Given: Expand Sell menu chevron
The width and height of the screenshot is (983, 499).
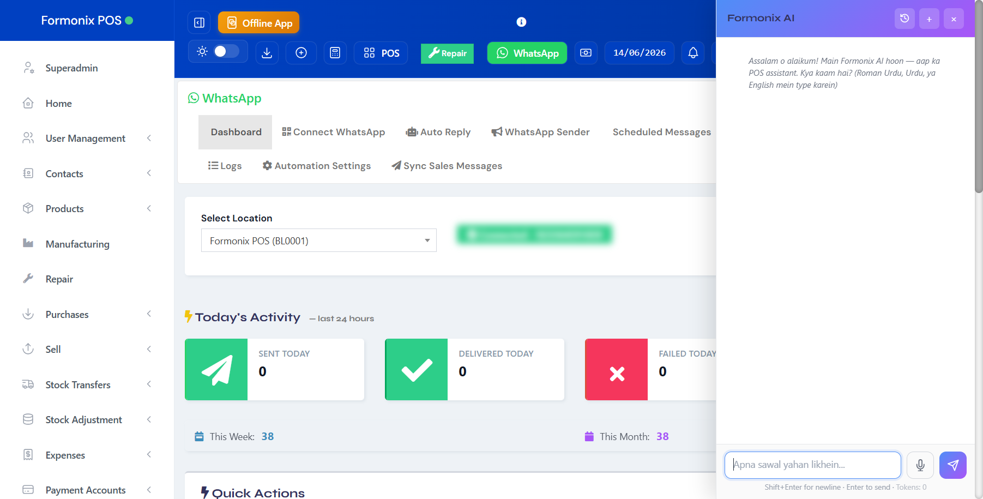Looking at the screenshot, I should click(149, 349).
